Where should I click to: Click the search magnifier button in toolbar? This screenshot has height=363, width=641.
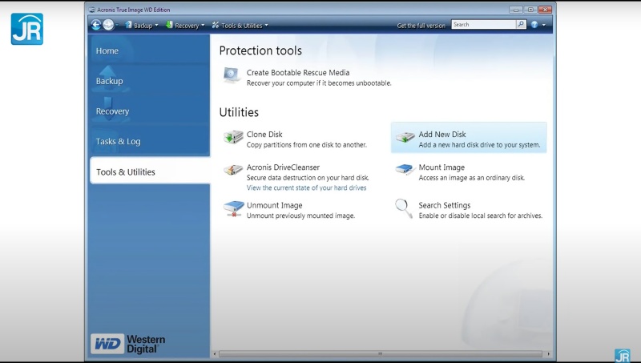521,25
